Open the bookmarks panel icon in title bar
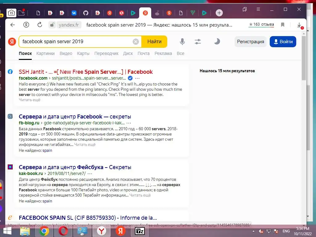This screenshot has width=316, height=237. tap(245, 9)
